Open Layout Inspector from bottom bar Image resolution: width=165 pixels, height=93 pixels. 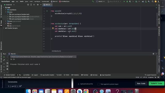click(151, 75)
